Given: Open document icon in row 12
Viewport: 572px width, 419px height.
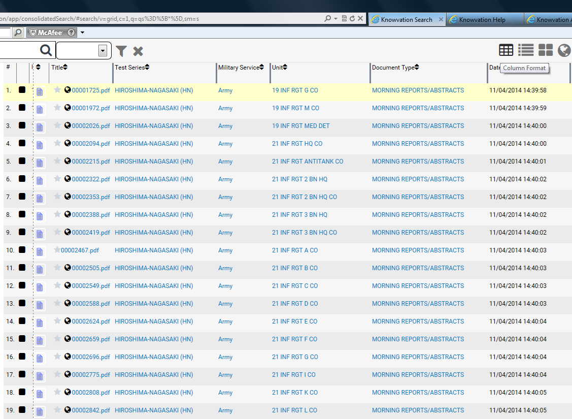Looking at the screenshot, I should [x=40, y=287].
